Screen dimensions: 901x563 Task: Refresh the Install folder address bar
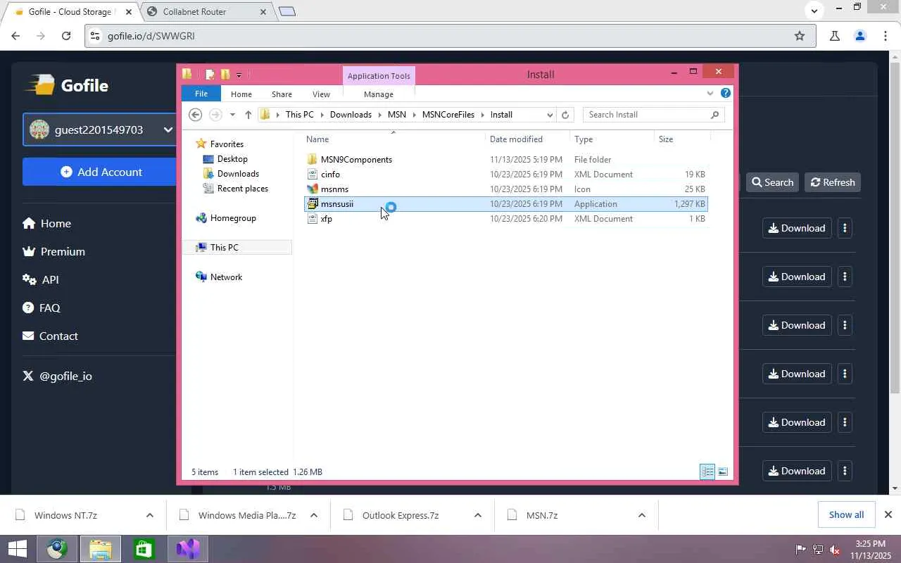(x=565, y=115)
